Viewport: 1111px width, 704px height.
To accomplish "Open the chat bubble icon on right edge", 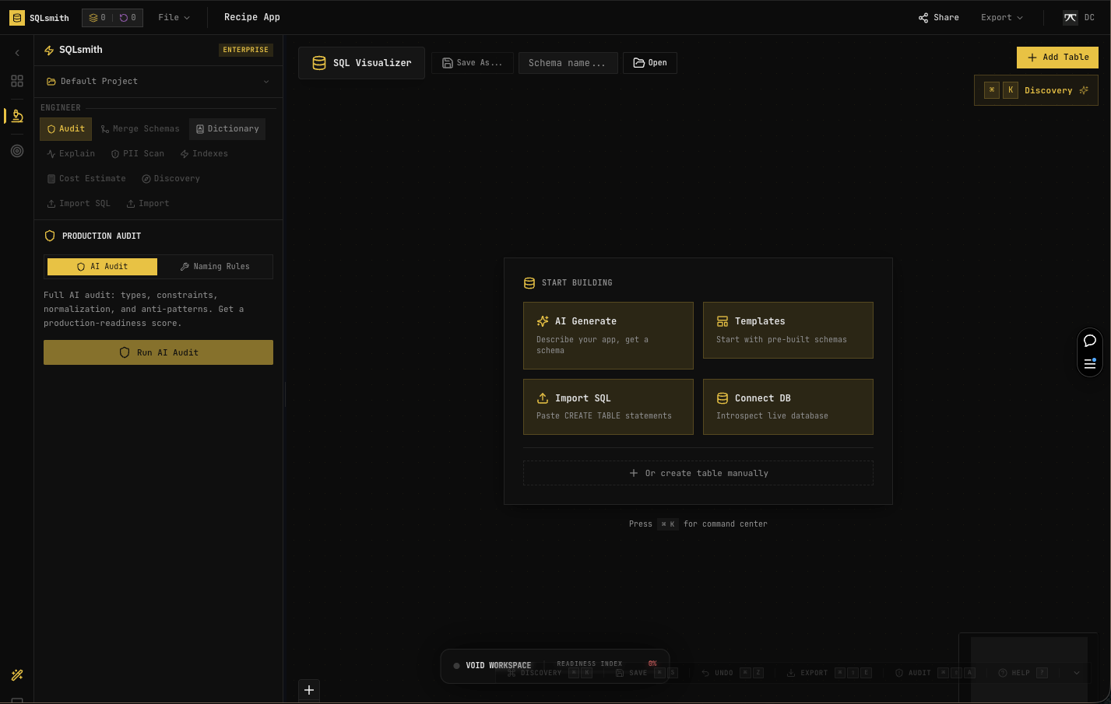I will pos(1090,341).
